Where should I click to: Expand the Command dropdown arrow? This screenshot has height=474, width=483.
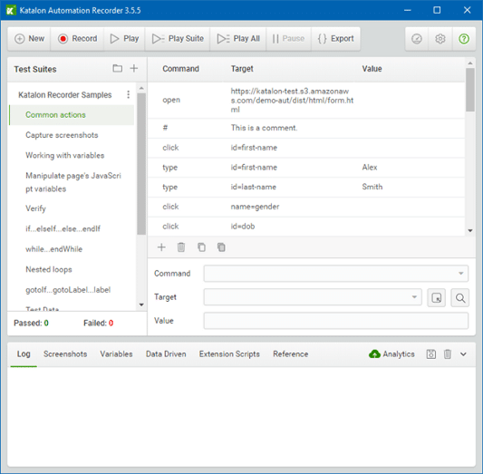(x=461, y=274)
